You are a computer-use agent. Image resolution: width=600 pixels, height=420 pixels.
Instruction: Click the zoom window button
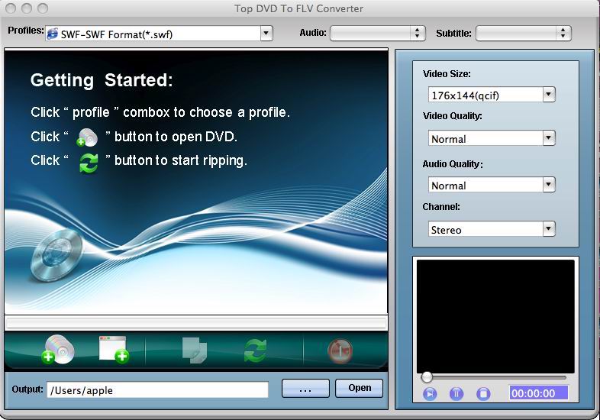tap(44, 8)
